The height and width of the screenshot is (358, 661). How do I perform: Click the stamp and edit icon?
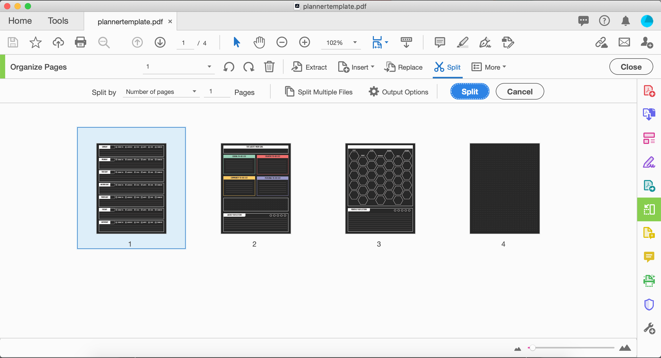508,42
